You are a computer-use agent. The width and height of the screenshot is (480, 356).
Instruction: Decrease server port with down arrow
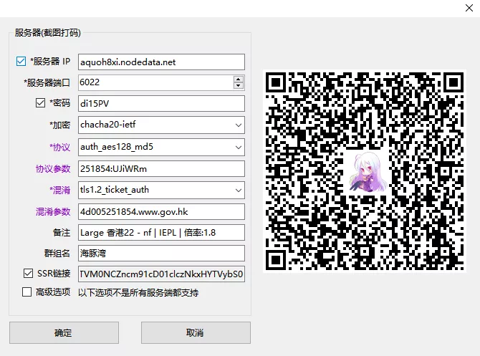[x=238, y=86]
